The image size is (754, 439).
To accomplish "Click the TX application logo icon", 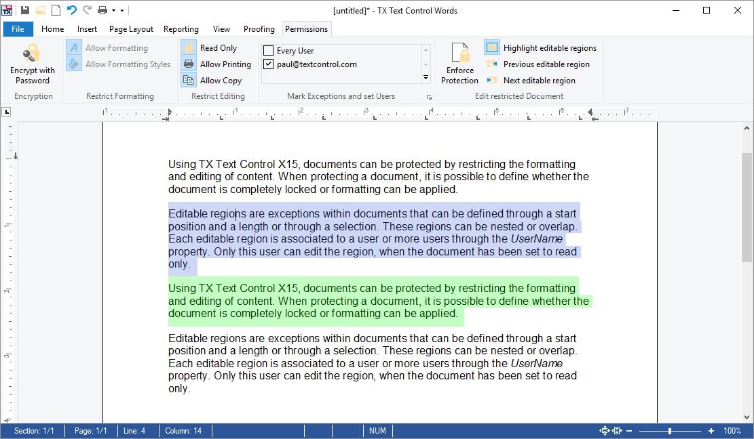I will [x=7, y=10].
